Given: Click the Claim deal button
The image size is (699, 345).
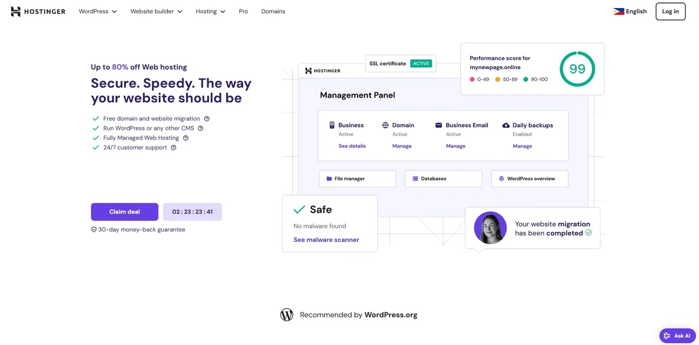Looking at the screenshot, I should [125, 212].
